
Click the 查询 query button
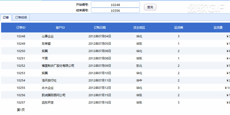tap(150, 7)
